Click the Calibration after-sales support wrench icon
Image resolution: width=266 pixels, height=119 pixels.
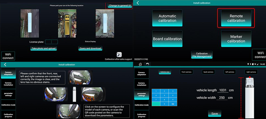[x=119, y=55]
